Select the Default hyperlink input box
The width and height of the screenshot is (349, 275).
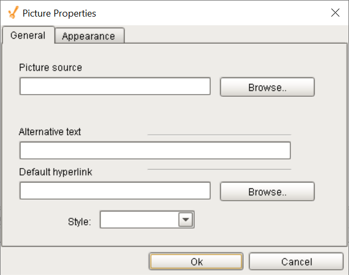coord(115,190)
